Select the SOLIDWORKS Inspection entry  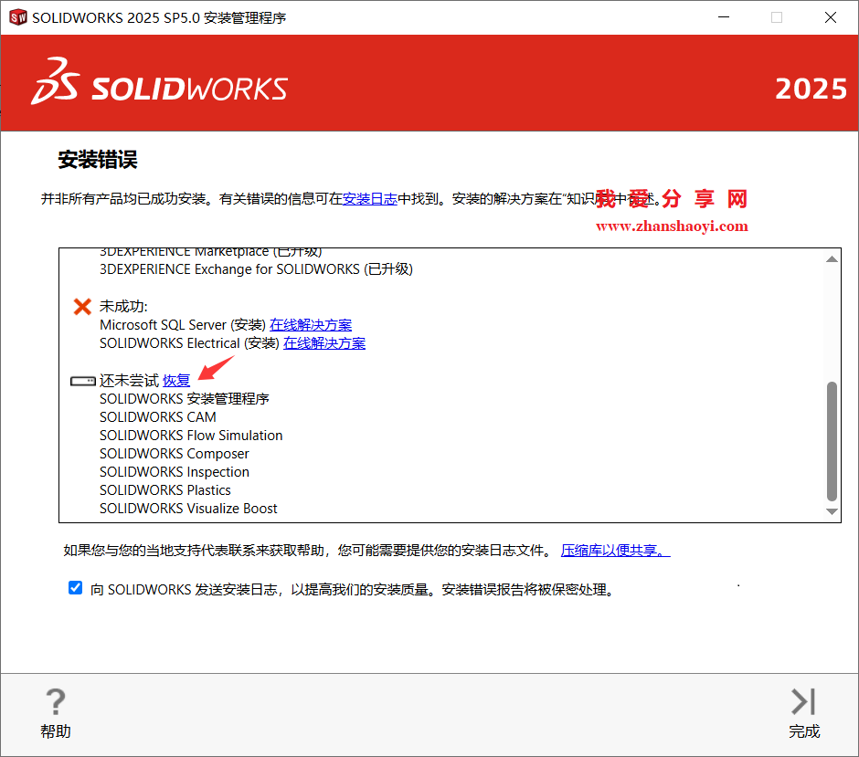pyautogui.click(x=175, y=472)
